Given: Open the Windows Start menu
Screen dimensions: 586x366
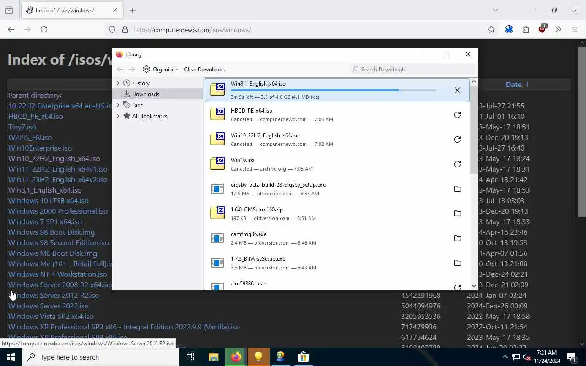Looking at the screenshot, I should [11, 357].
